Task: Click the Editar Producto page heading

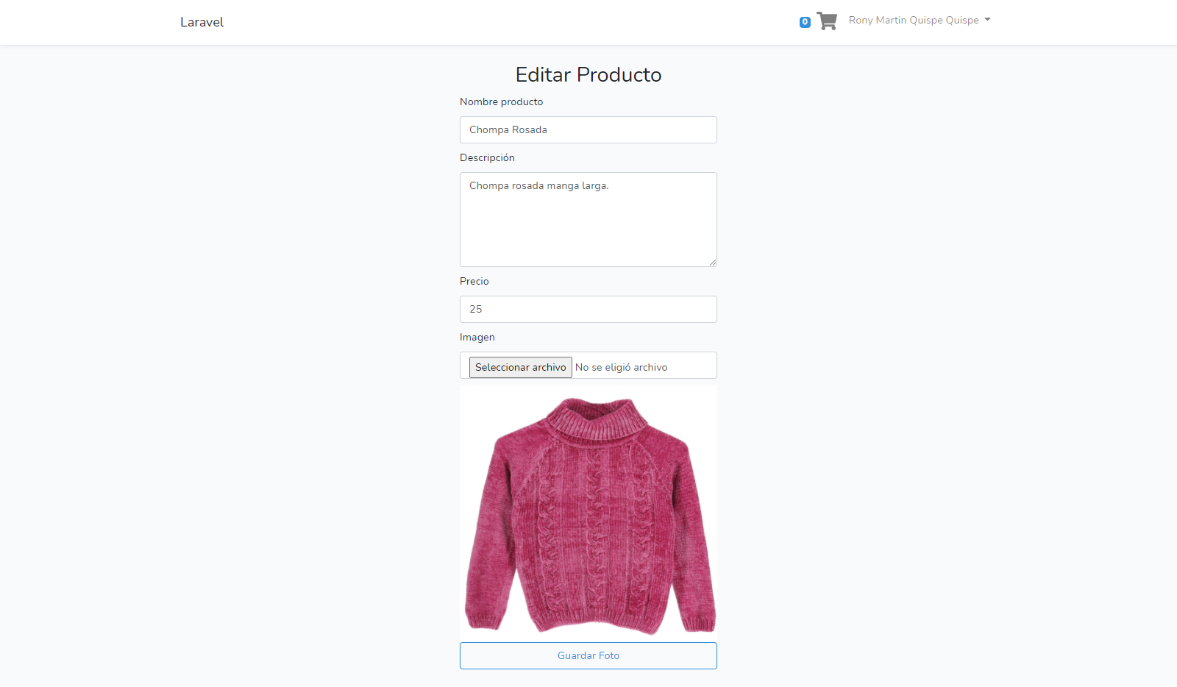Action: [588, 74]
